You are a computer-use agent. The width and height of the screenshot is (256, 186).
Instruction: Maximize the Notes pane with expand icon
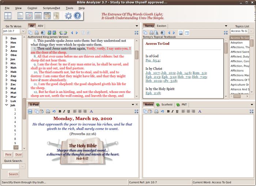[252, 111]
